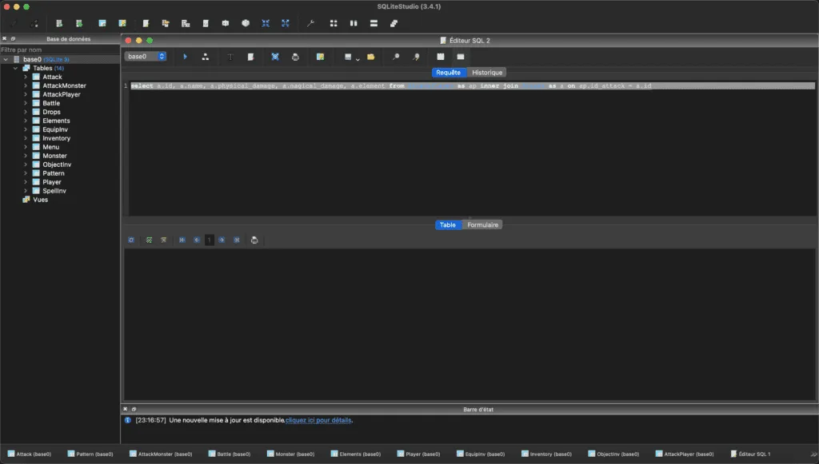Click the format SQL icon with the T

230,57
